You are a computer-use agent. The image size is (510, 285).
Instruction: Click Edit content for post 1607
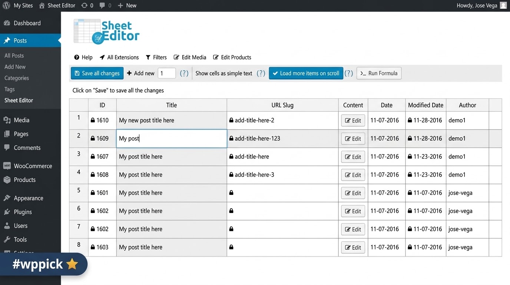[x=353, y=157]
